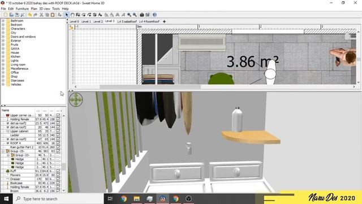
Task: Toggle italic text style icon
Action: [123, 15]
